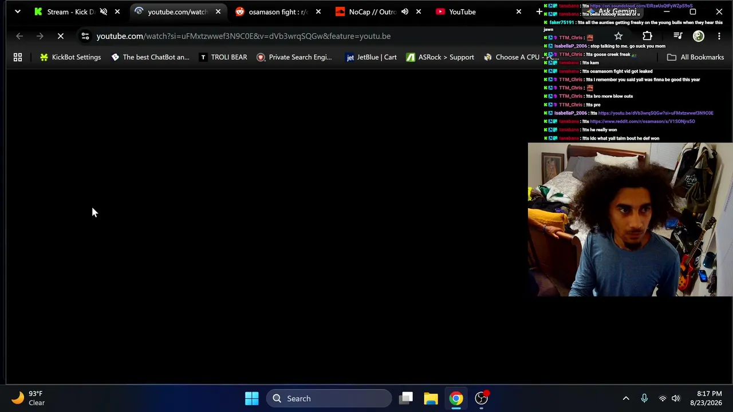Minimize the Chrome window
Viewport: 733px width, 412px height.
pyautogui.click(x=667, y=11)
